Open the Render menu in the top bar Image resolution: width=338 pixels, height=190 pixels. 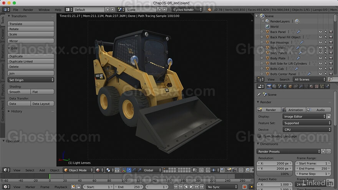tap(28, 10)
